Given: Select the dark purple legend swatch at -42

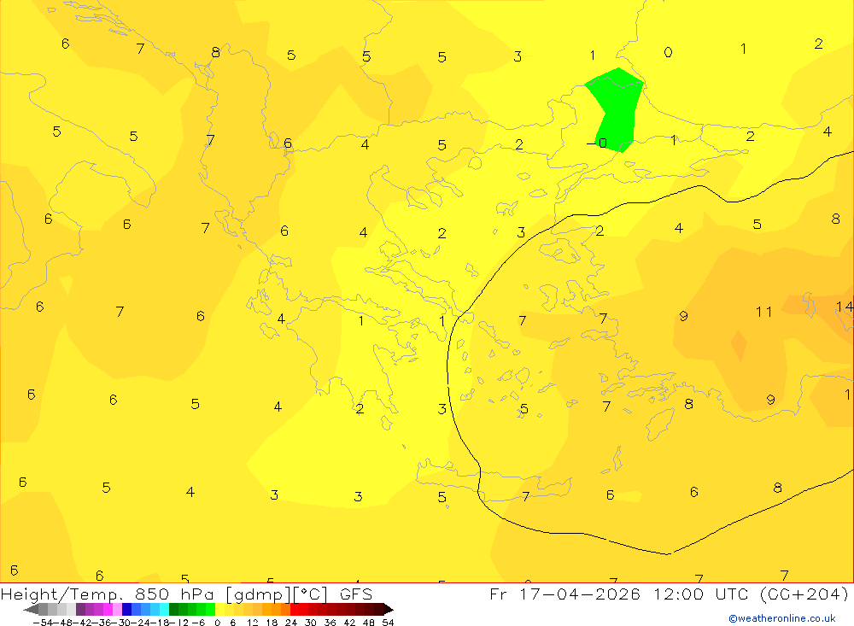Looking at the screenshot, I should click(80, 609).
